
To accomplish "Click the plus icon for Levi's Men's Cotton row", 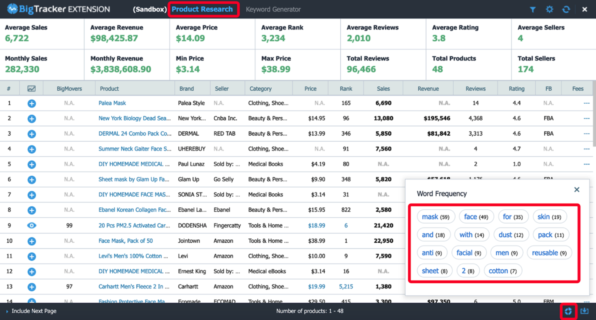I will (x=32, y=256).
